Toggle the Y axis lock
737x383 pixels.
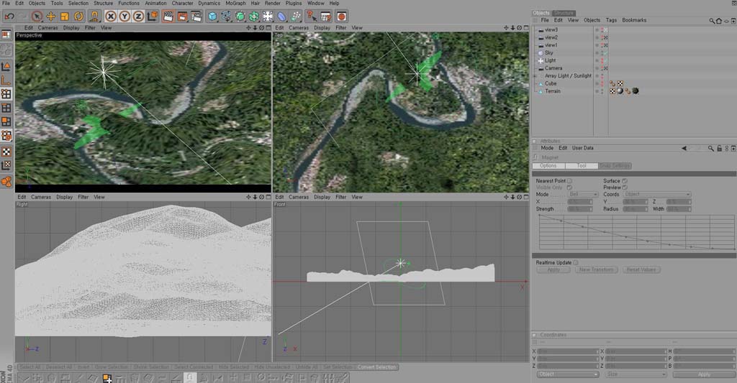pos(125,17)
